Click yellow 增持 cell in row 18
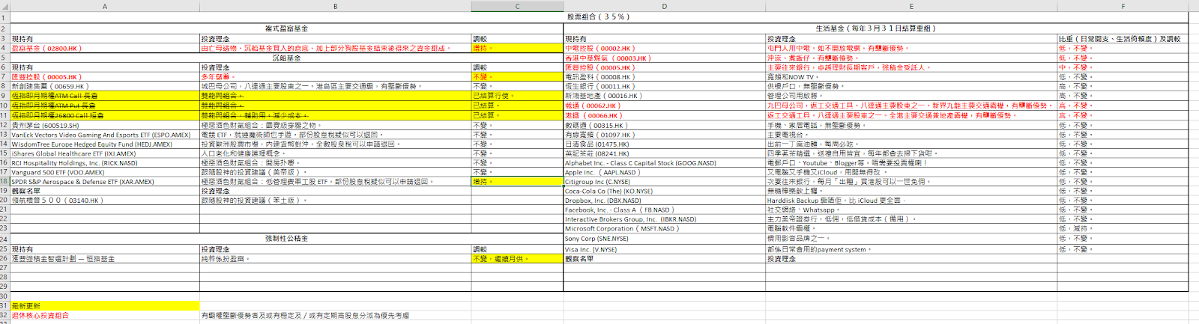 (517, 181)
